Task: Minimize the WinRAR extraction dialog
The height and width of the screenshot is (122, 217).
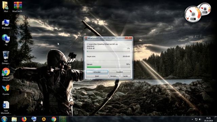Action: pos(119,38)
